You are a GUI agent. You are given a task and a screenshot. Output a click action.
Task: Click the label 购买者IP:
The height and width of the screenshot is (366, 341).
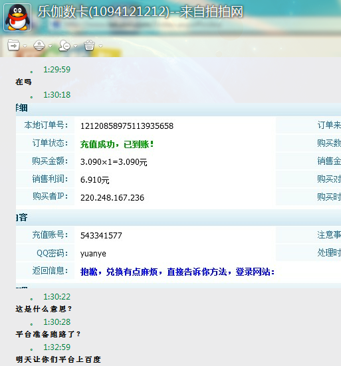tap(50, 197)
